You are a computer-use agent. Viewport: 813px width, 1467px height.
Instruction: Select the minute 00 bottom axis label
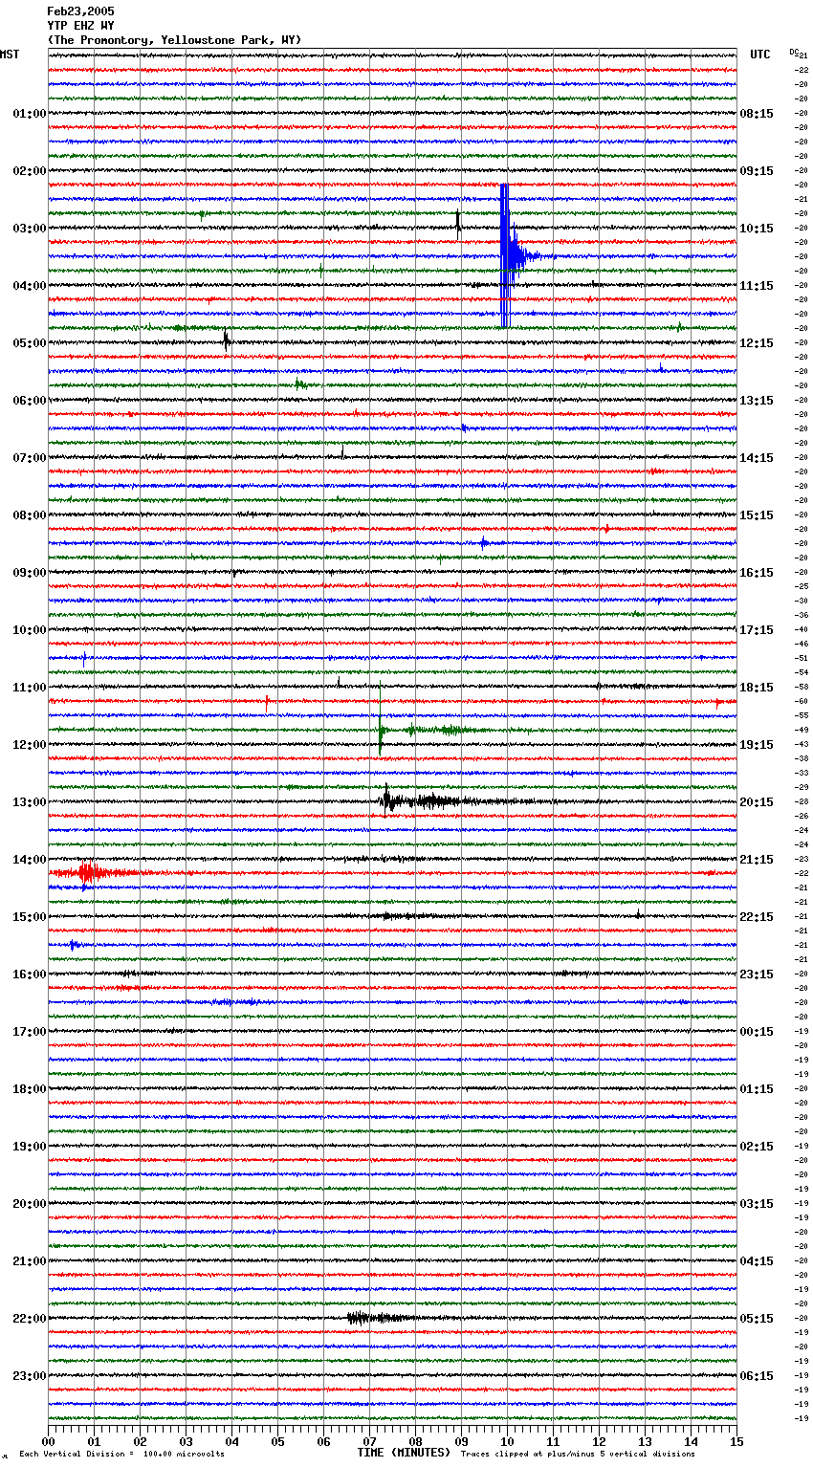click(48, 1441)
